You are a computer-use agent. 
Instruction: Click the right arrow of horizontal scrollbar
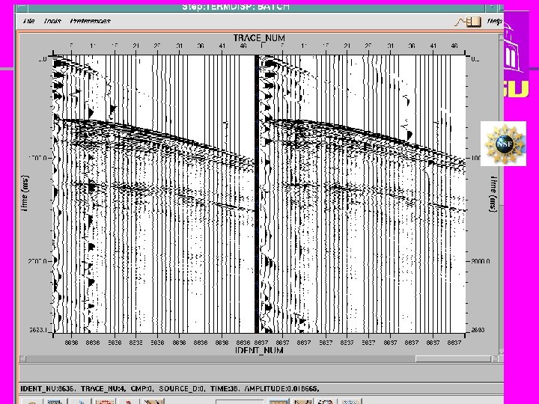(x=495, y=358)
